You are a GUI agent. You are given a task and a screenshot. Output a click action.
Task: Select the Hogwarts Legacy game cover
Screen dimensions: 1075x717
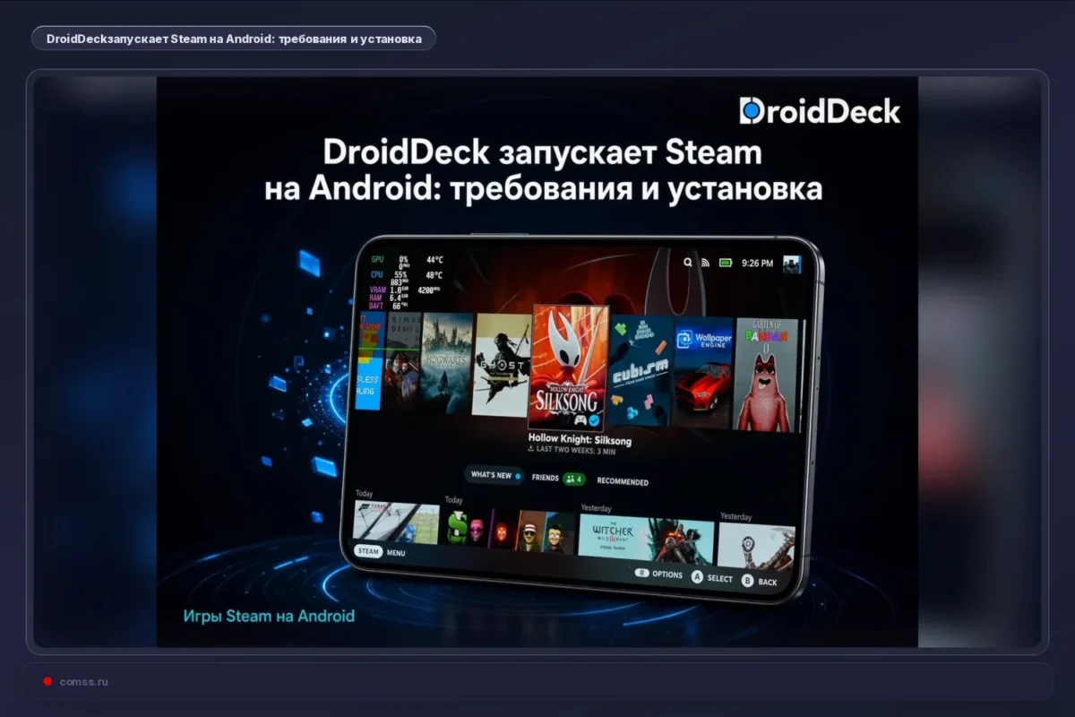[447, 363]
